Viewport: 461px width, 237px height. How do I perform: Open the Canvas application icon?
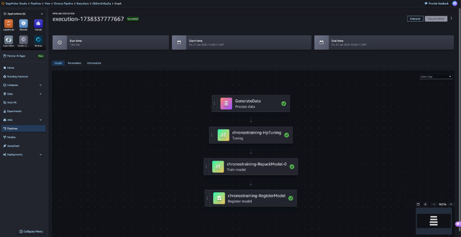(x=38, y=24)
